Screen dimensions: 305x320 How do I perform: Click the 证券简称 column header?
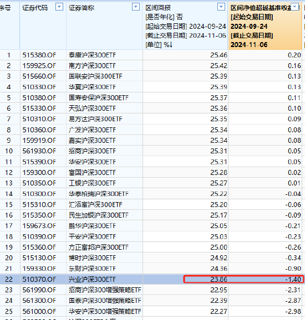coord(82,8)
